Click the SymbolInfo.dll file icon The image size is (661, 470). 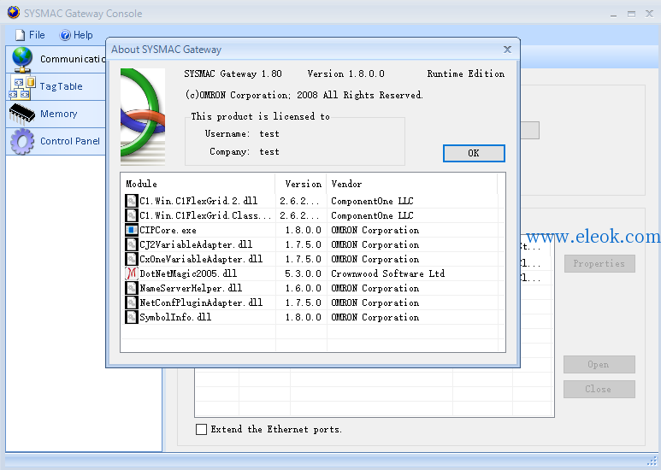pos(132,317)
